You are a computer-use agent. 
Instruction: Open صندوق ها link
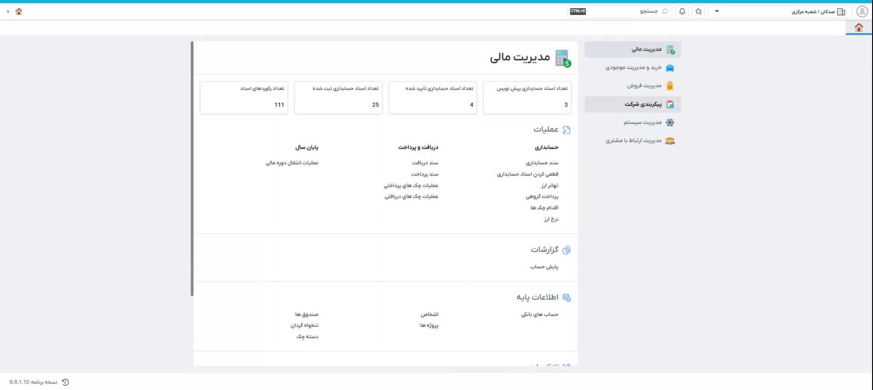coord(306,315)
